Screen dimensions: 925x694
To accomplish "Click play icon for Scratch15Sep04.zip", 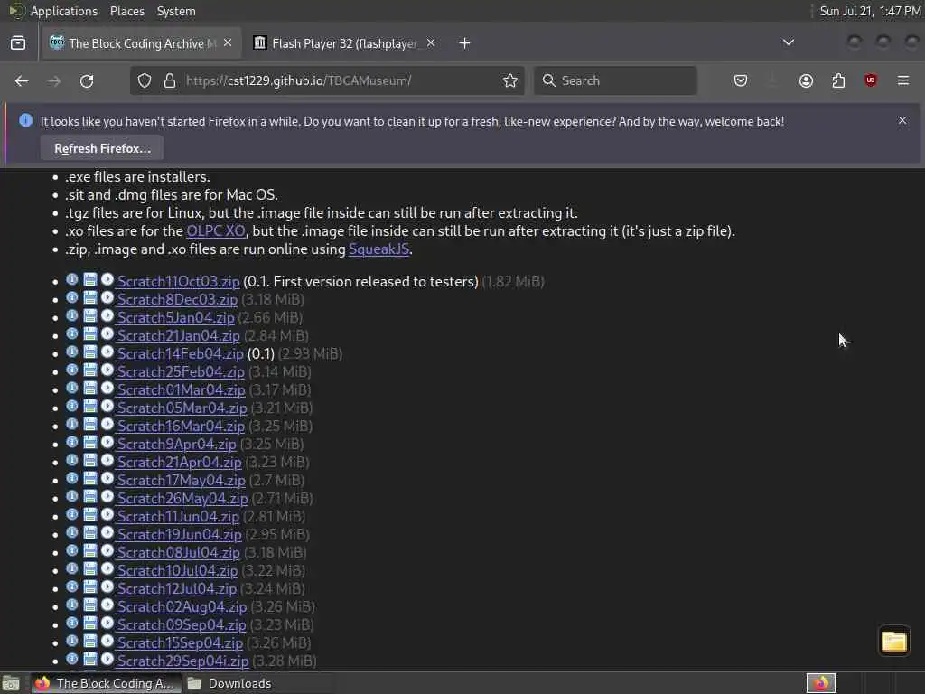I will 107,641.
